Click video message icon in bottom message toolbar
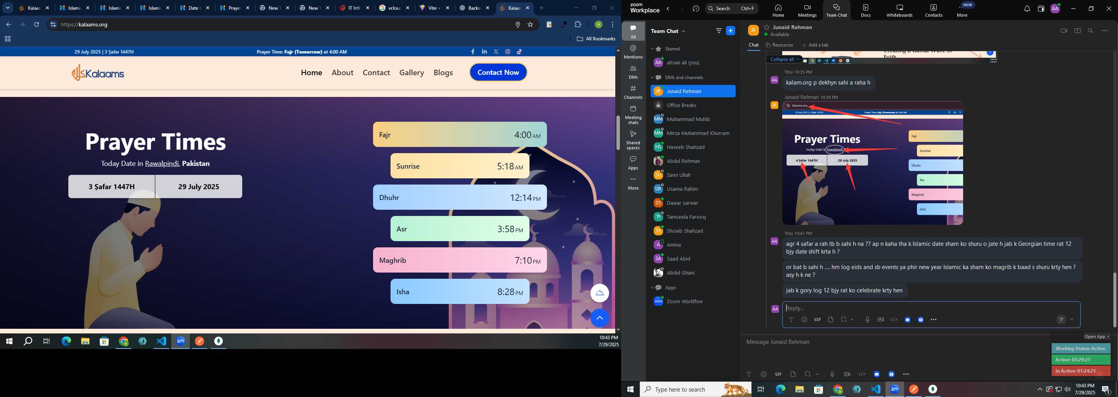This screenshot has width=1118, height=397. click(x=847, y=374)
